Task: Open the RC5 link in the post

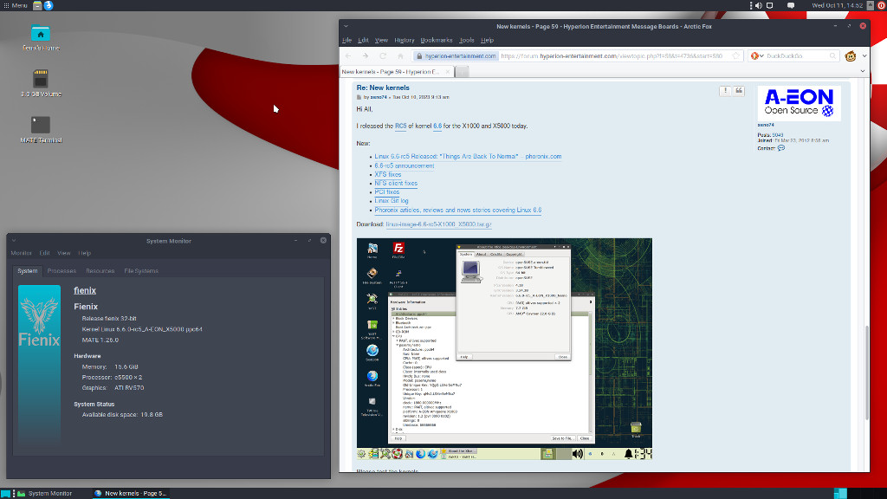Action: click(400, 126)
